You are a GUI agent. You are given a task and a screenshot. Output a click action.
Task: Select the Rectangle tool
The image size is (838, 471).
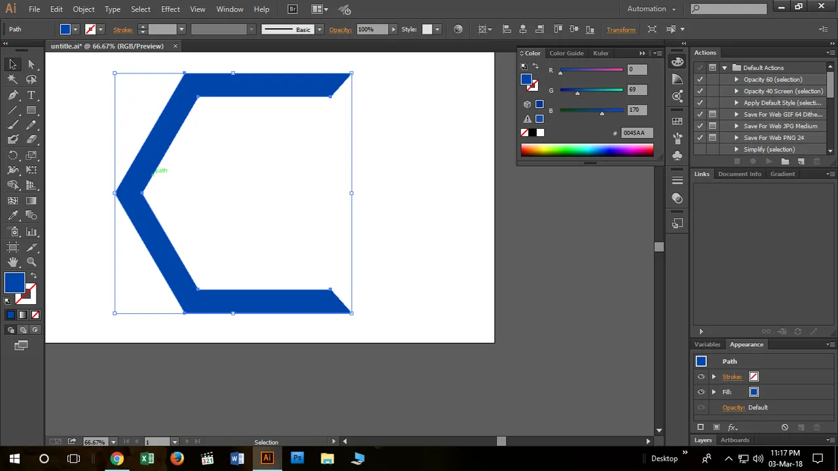point(31,110)
